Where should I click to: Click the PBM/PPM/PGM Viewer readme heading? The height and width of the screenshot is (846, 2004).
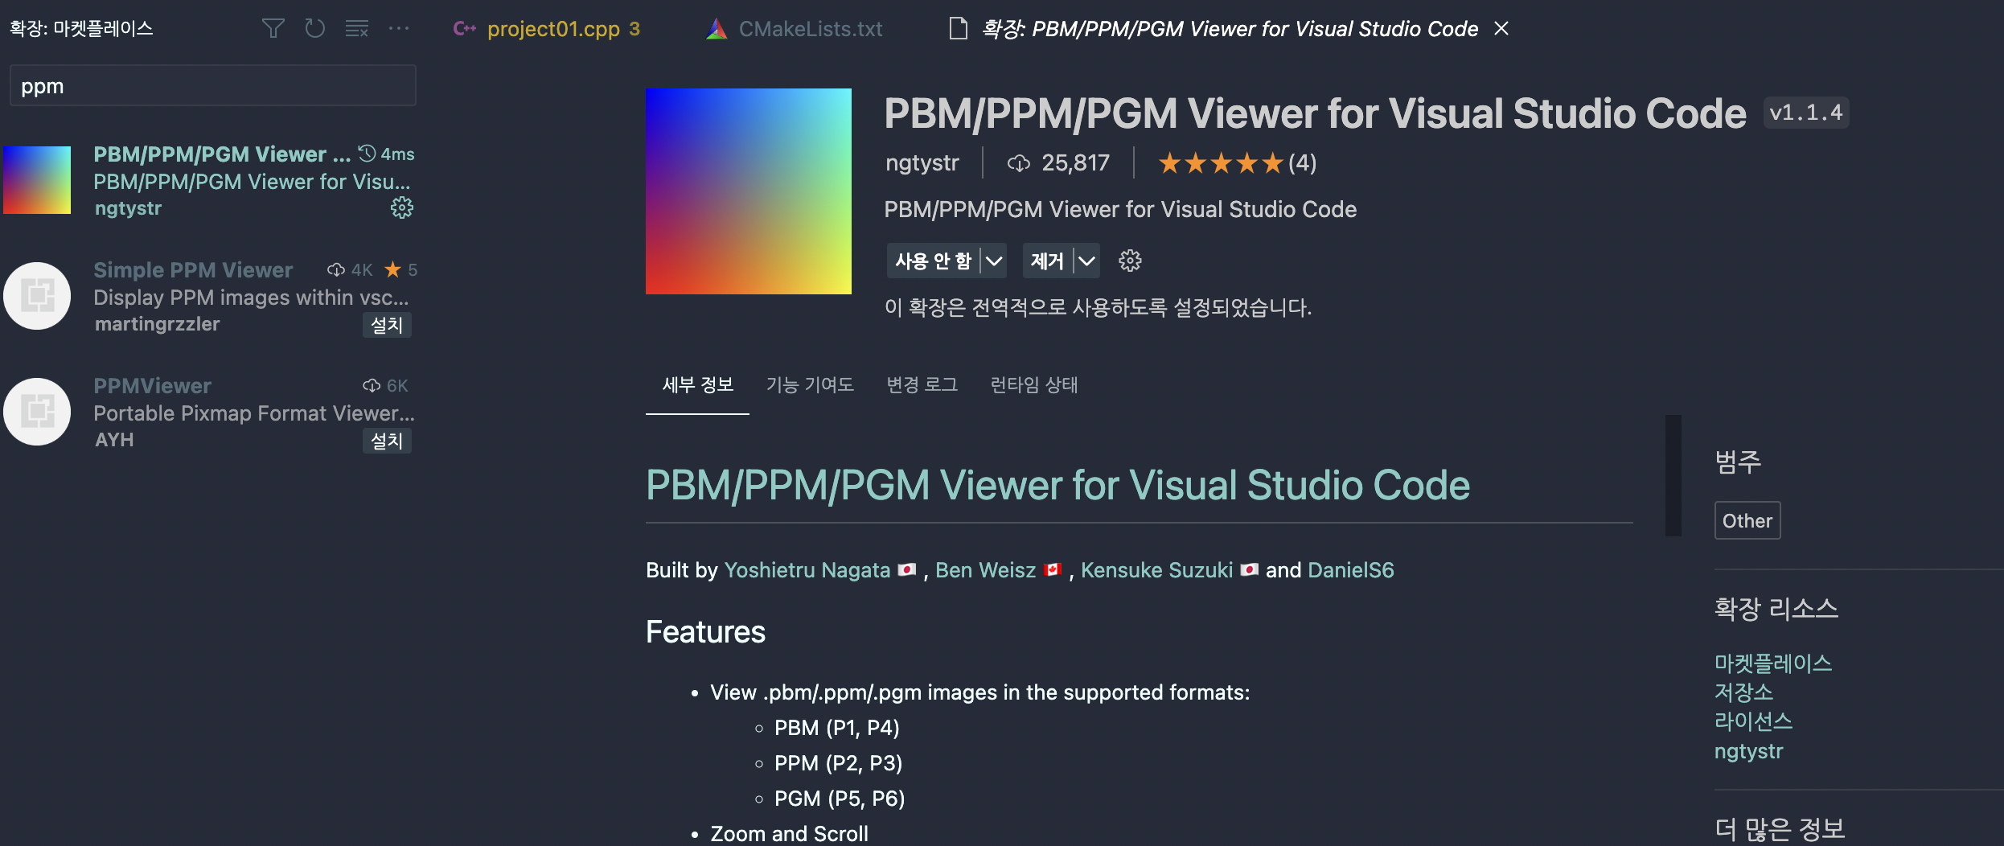coord(1057,485)
